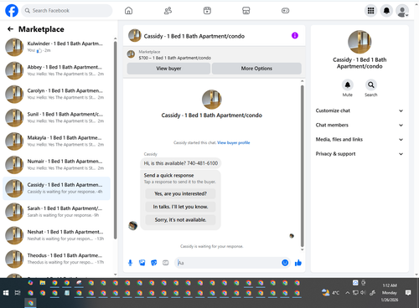
Task: Open the Notifications bell in the top bar
Action: pos(386,11)
